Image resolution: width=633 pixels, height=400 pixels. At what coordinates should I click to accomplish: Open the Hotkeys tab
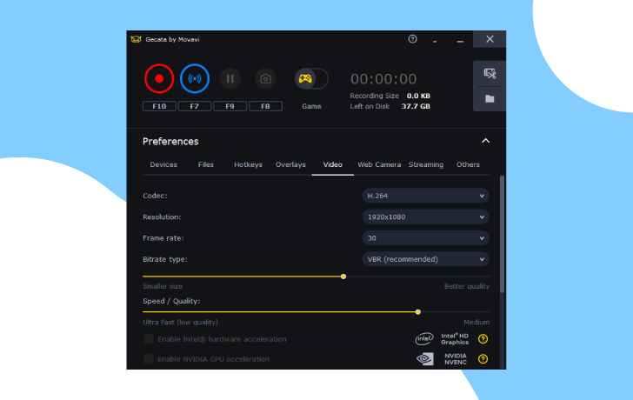coord(248,164)
